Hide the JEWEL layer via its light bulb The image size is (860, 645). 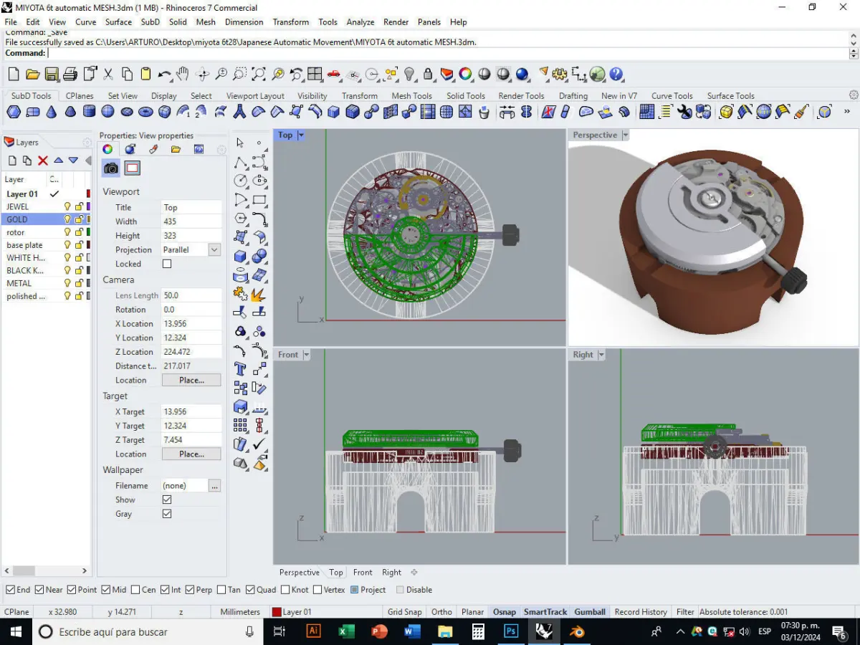68,206
